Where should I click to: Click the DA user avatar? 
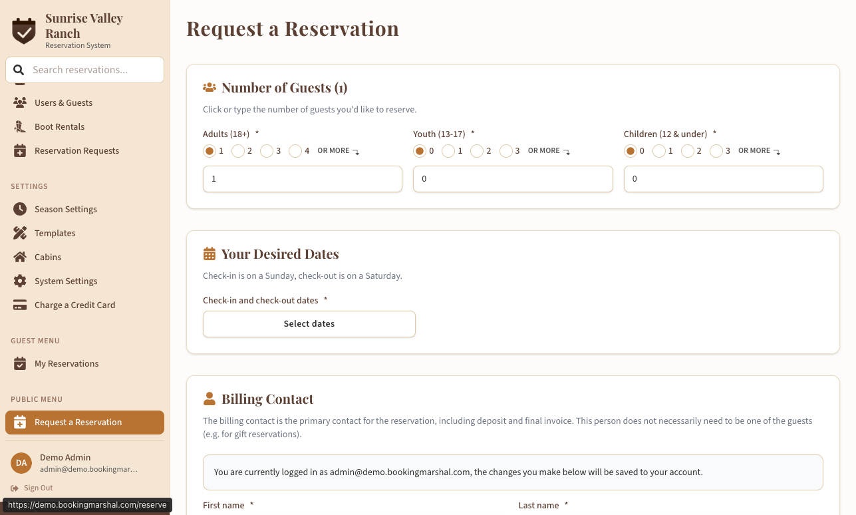21,462
